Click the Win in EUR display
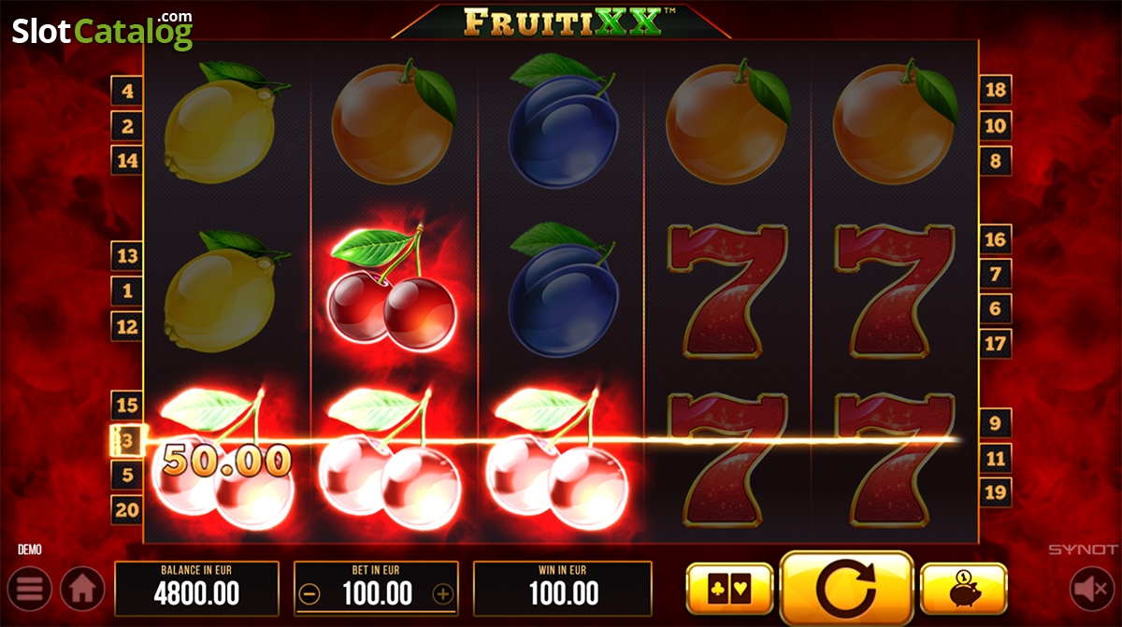This screenshot has height=627, width=1122. pyautogui.click(x=563, y=589)
